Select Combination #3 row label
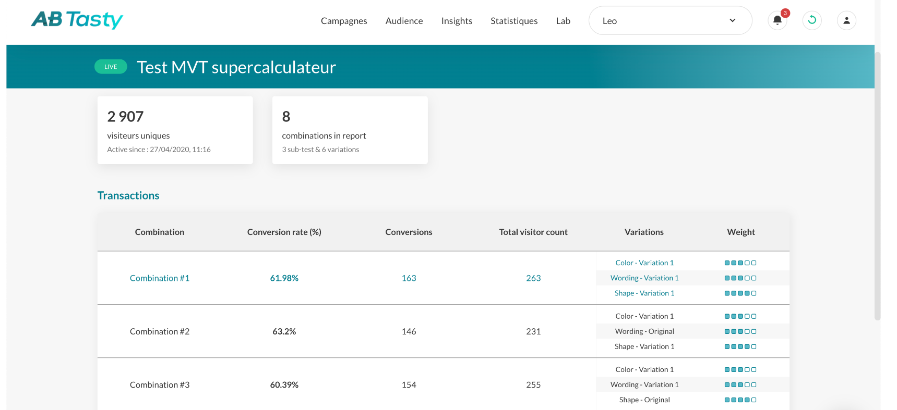897x410 pixels. [x=160, y=385]
